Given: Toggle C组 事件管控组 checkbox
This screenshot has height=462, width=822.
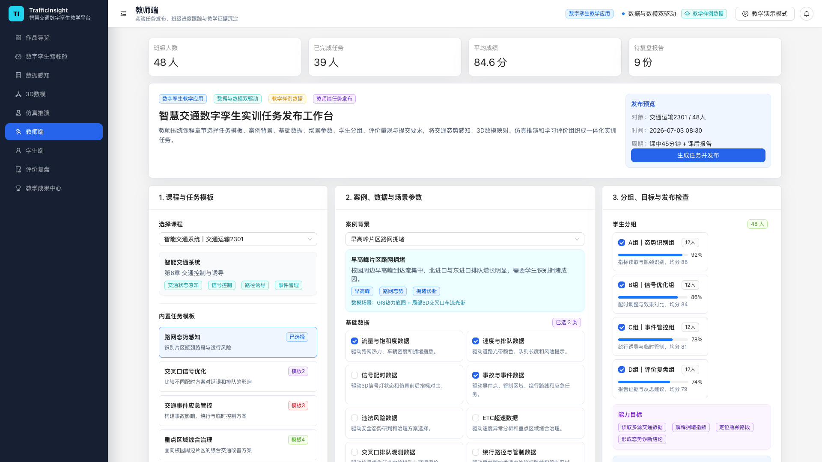Looking at the screenshot, I should click(x=622, y=327).
